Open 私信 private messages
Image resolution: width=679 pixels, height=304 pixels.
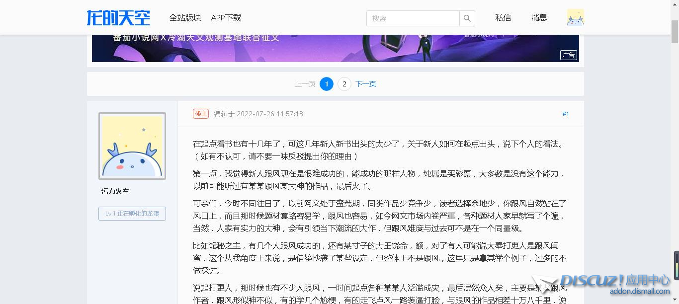pos(503,18)
